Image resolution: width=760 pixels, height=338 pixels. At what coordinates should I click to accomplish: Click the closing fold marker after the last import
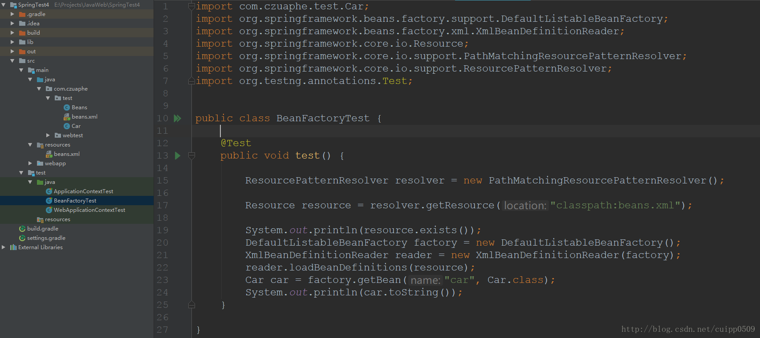click(x=191, y=81)
